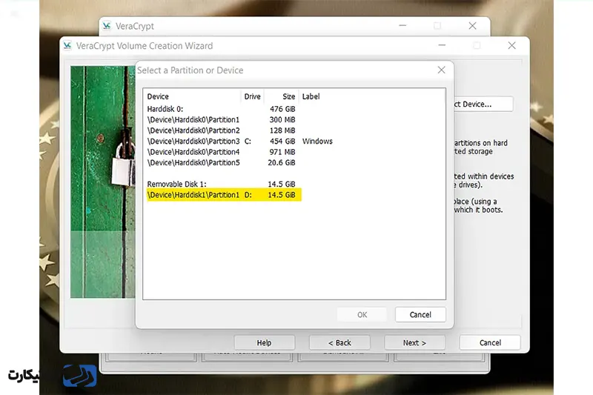Click Help in the Volume Creation Wizard

click(x=264, y=343)
